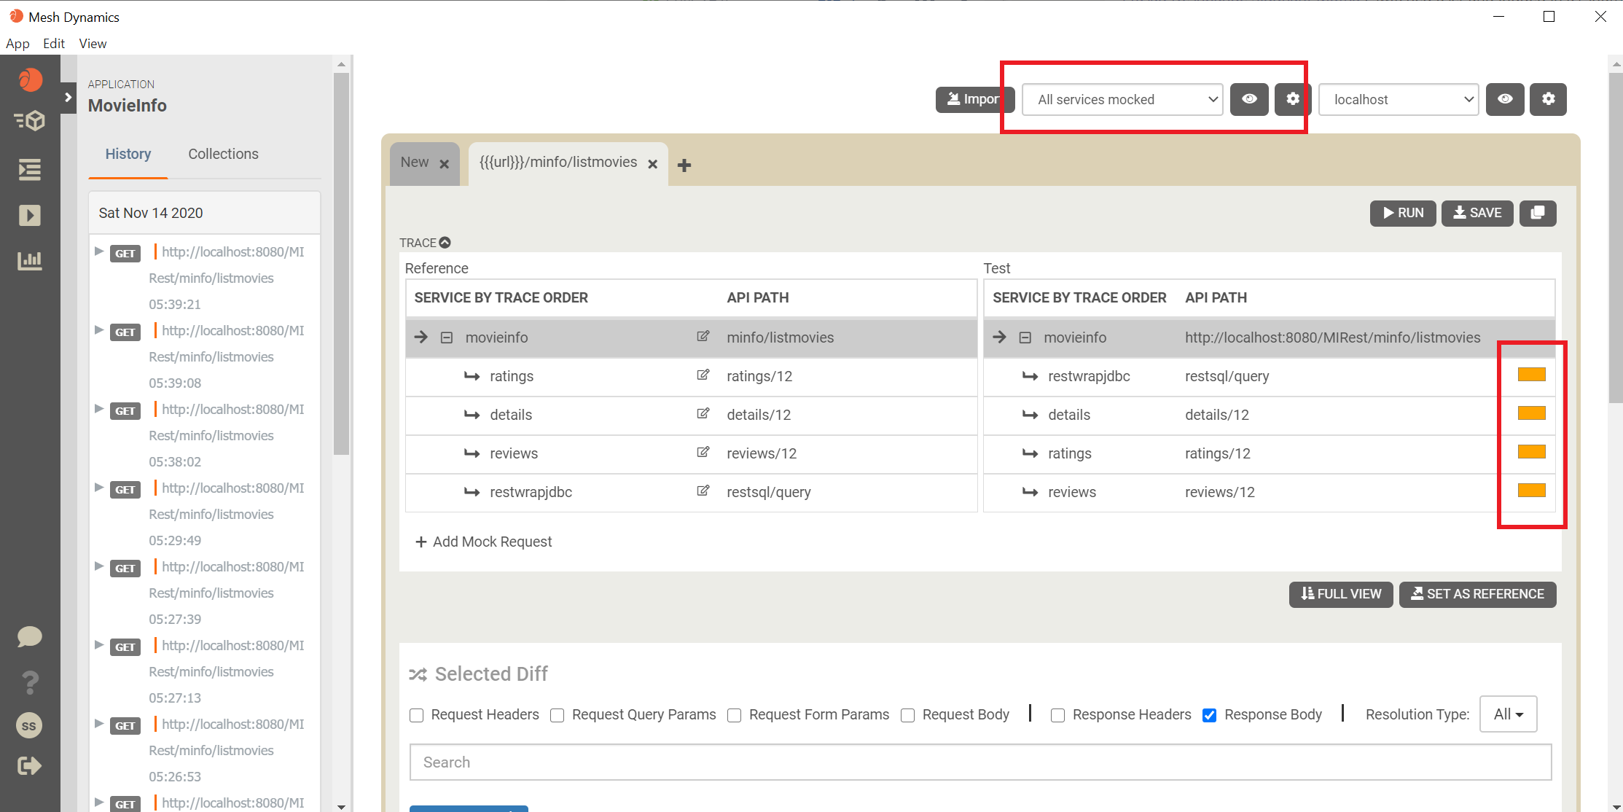Click the duplicate tab copy icon
The width and height of the screenshot is (1623, 812).
(1538, 213)
